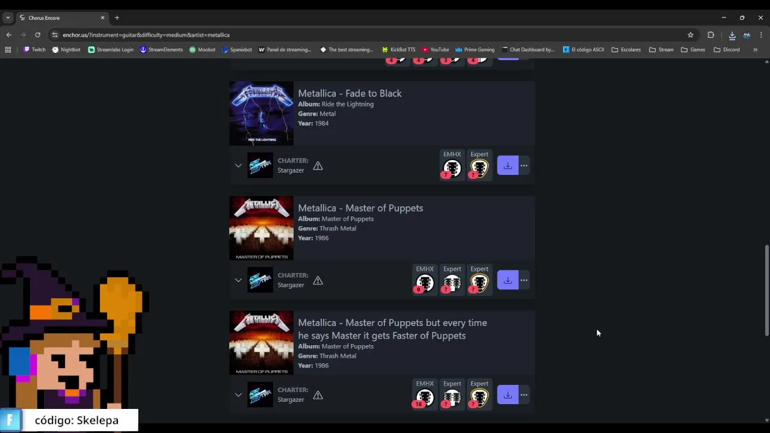Close the Chorus Encore tab
This screenshot has width=770, height=433.
click(102, 18)
